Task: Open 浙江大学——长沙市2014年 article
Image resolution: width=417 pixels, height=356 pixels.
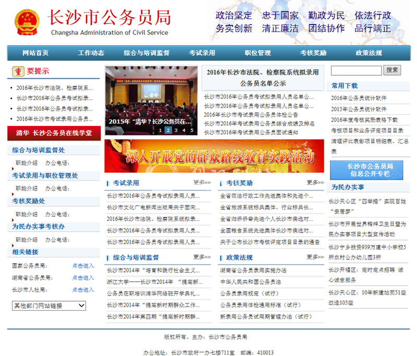Action: click(154, 282)
